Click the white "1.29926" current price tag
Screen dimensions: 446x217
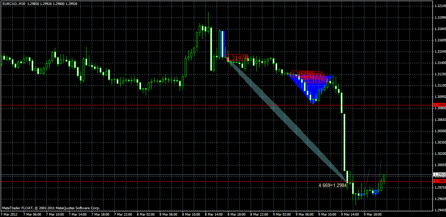(x=440, y=175)
